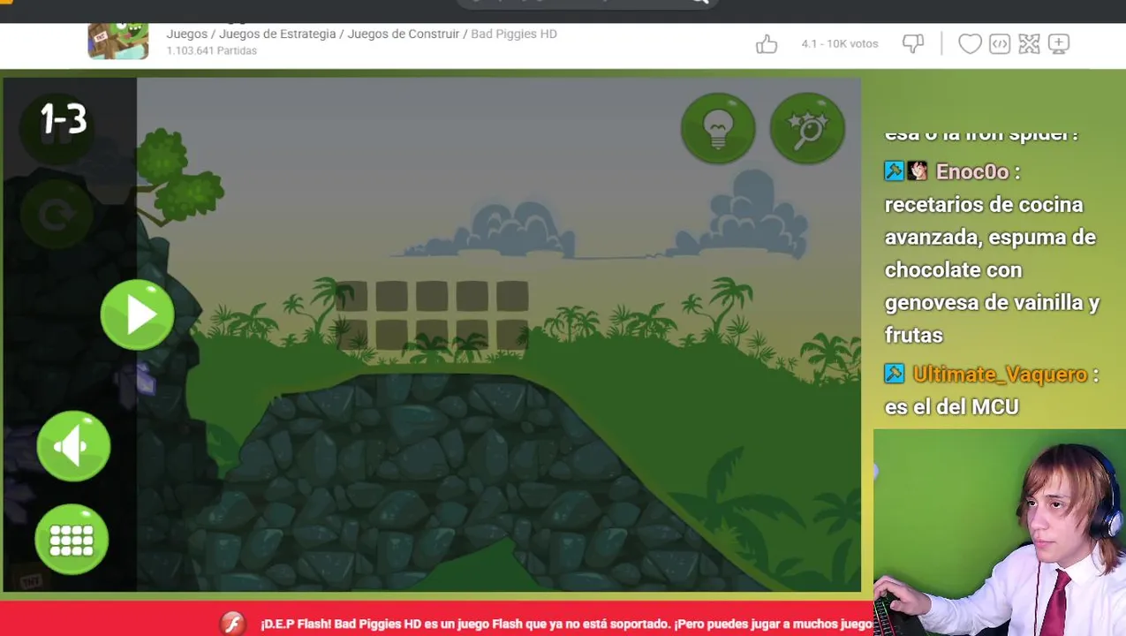1126x636 pixels.
Task: Open the magnifier sparkle zoom button
Action: 807,129
